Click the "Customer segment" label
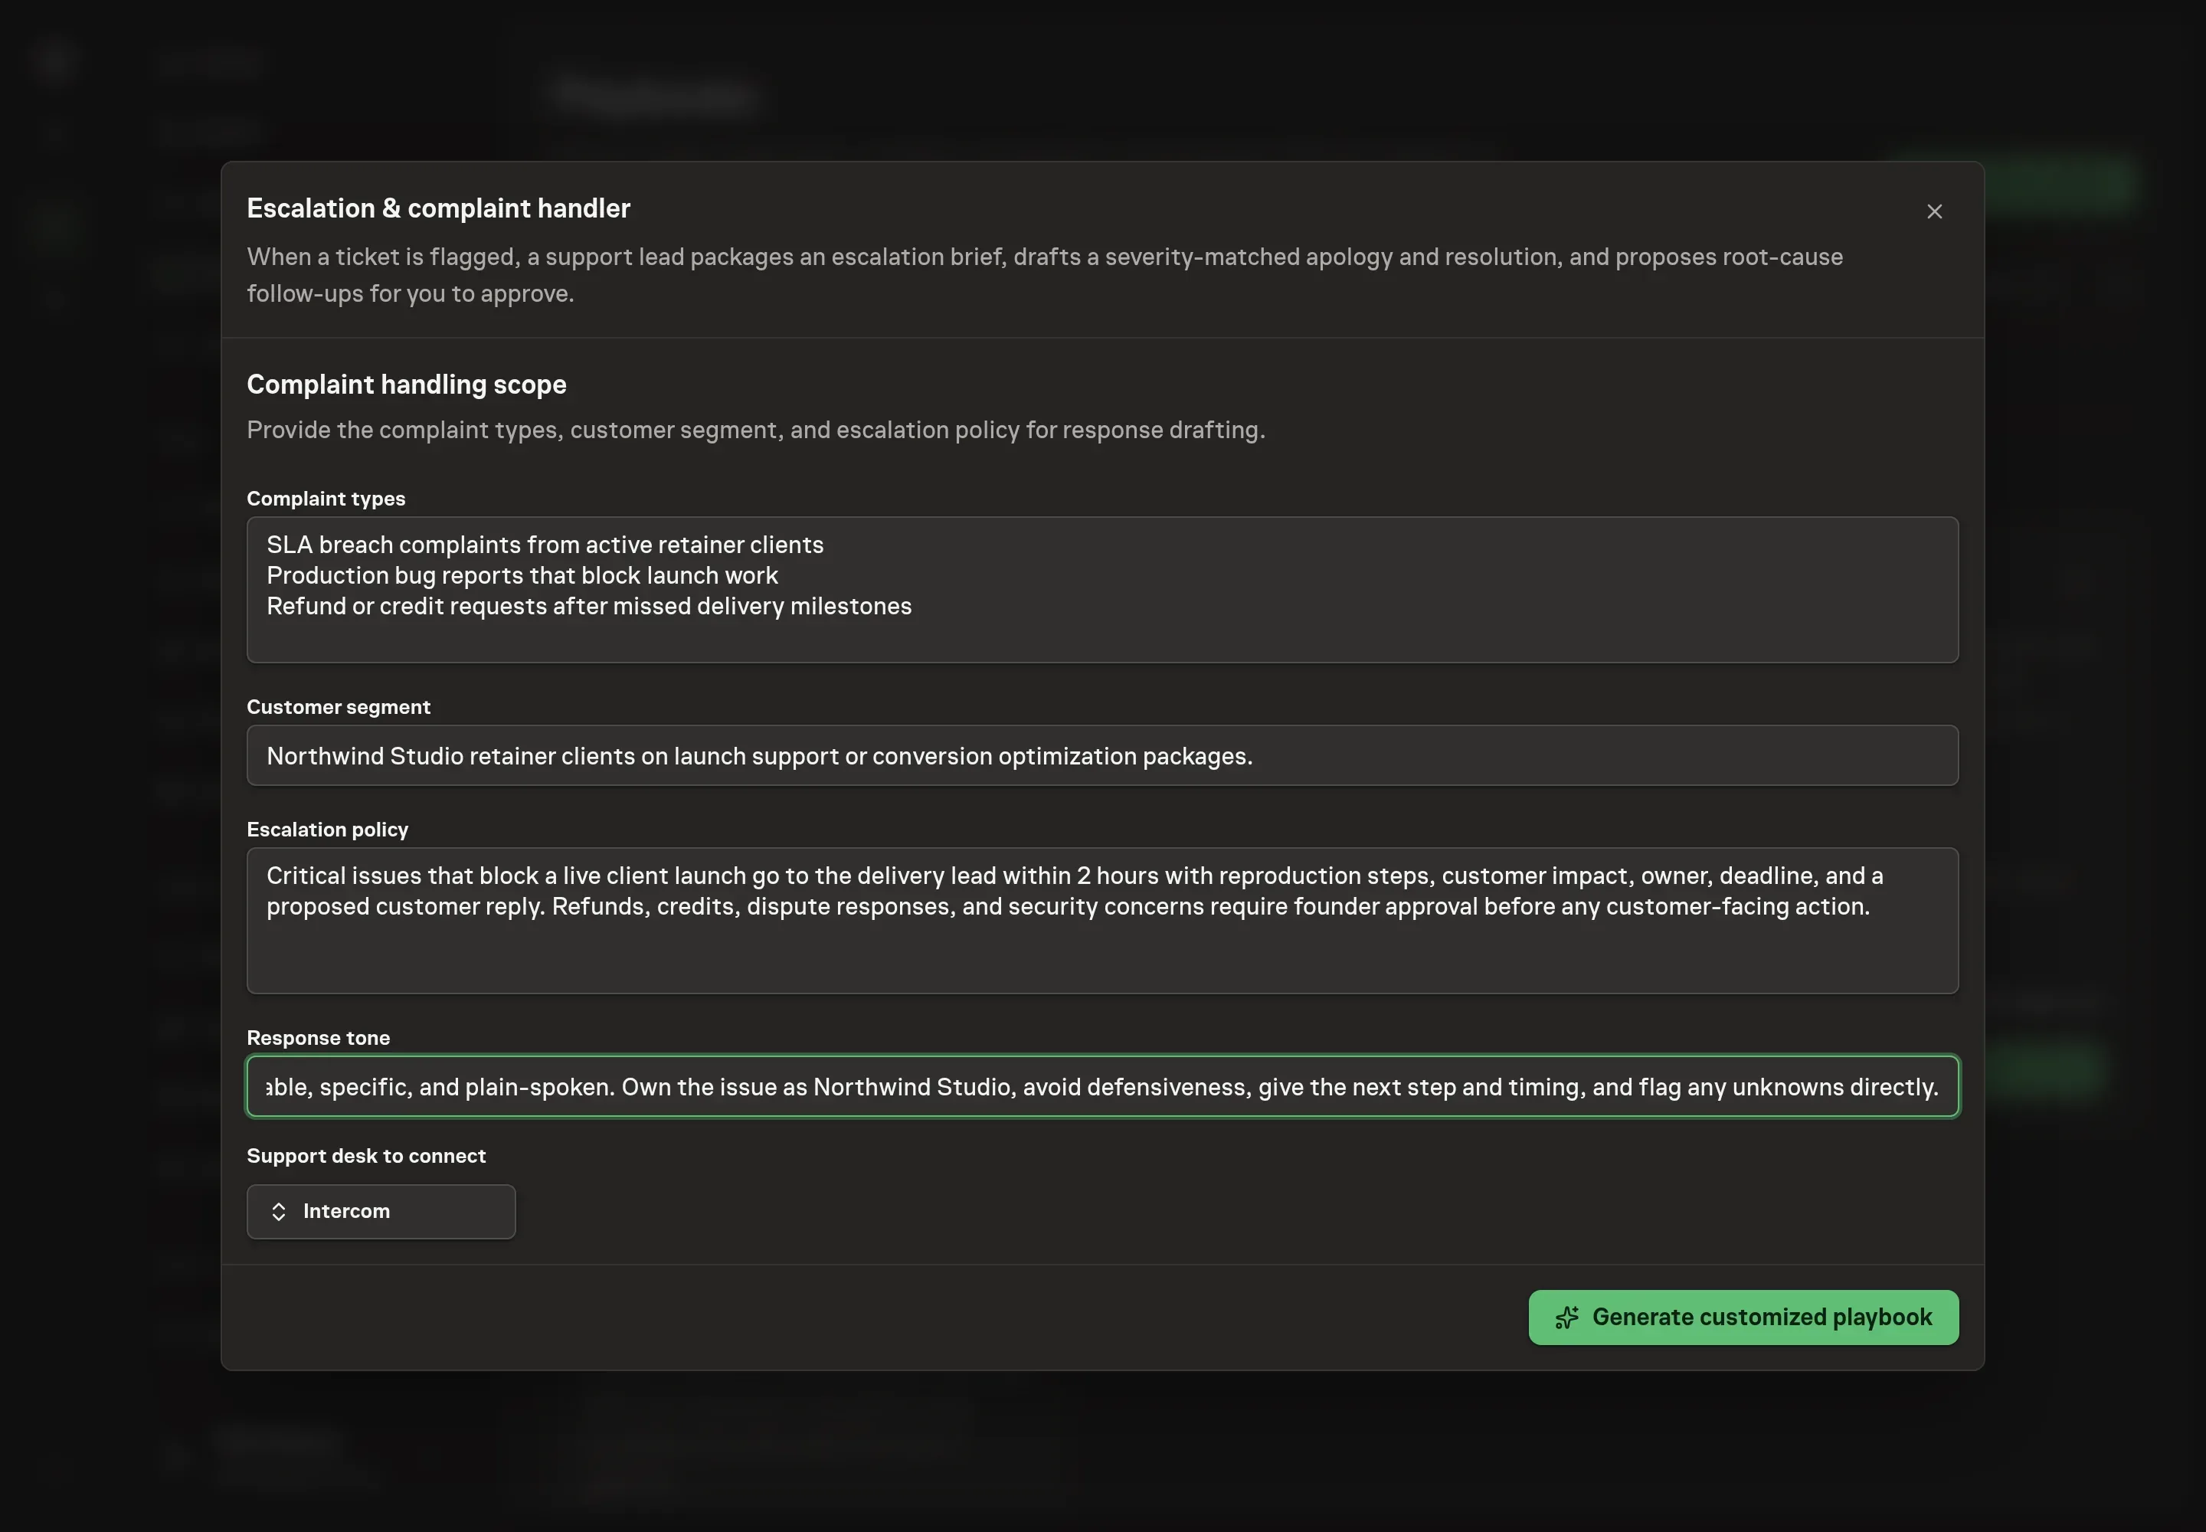Screen dimensions: 2206x1532 point(338,706)
